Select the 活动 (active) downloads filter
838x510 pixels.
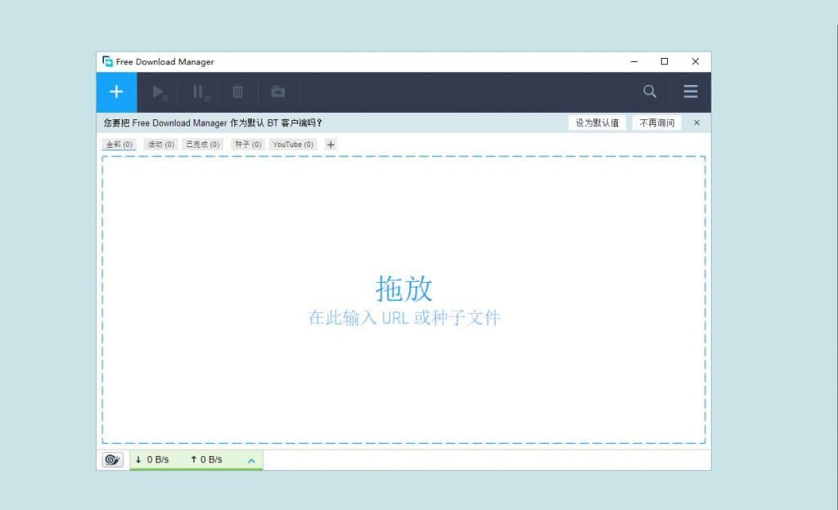[160, 144]
